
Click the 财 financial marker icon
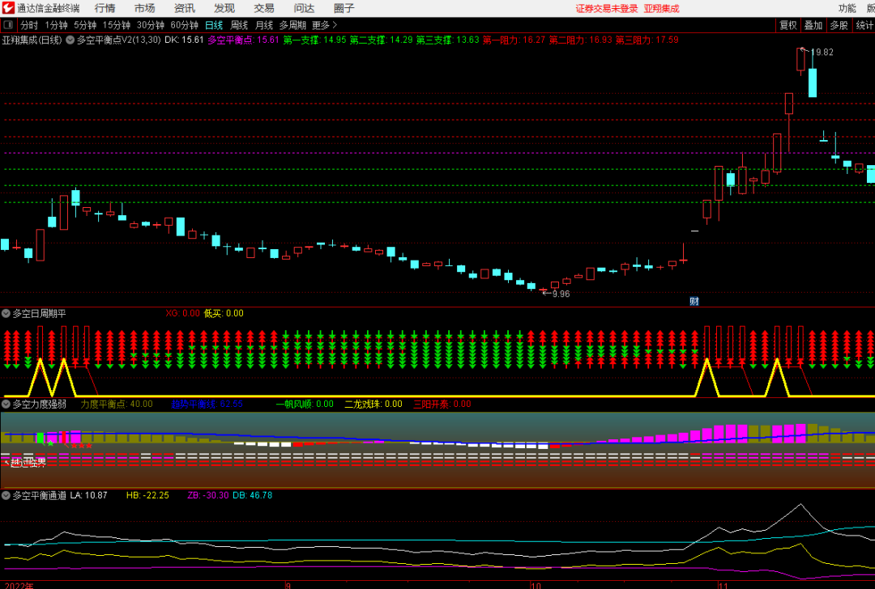(x=694, y=302)
